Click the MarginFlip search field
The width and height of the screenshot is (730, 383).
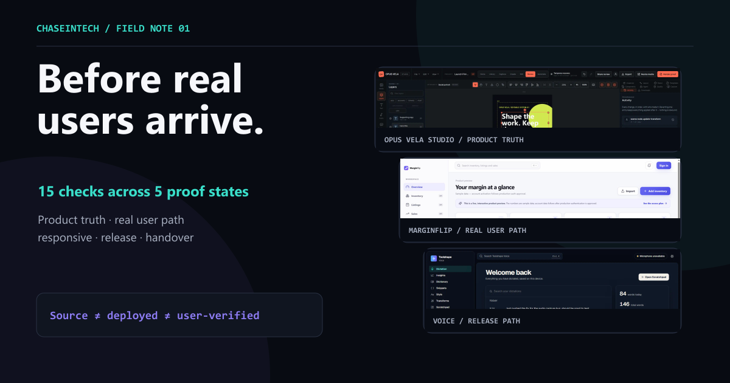498,165
